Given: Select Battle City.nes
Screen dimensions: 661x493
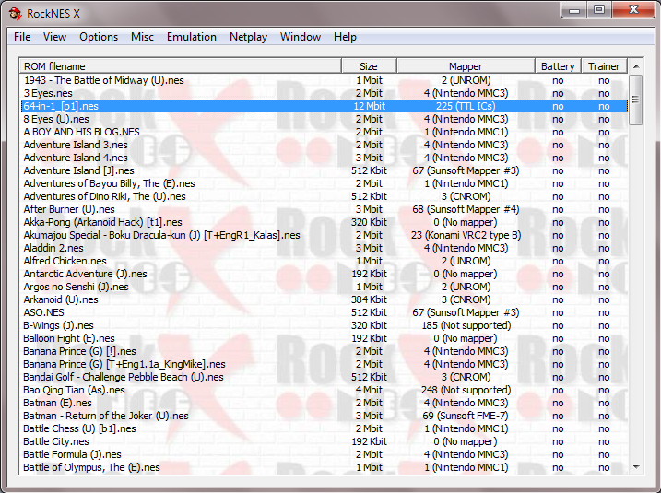Looking at the screenshot, I should (56, 441).
